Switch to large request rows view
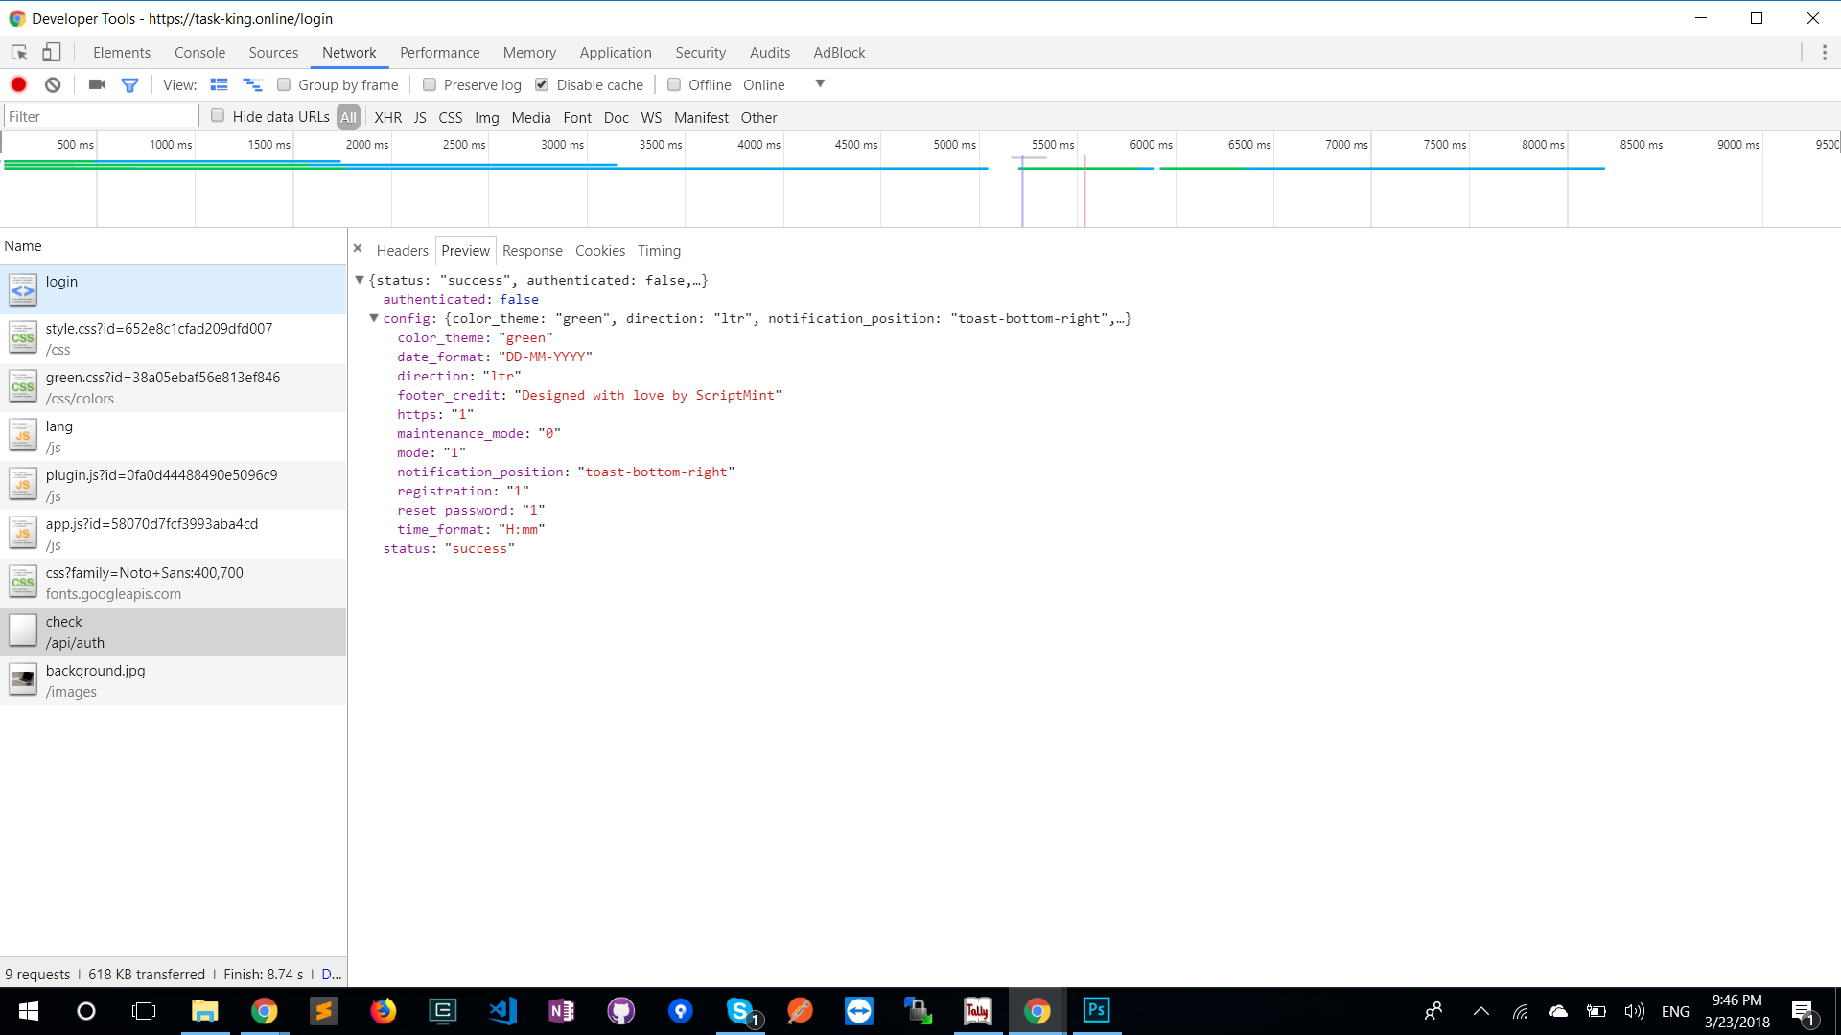This screenshot has width=1841, height=1035. [220, 84]
